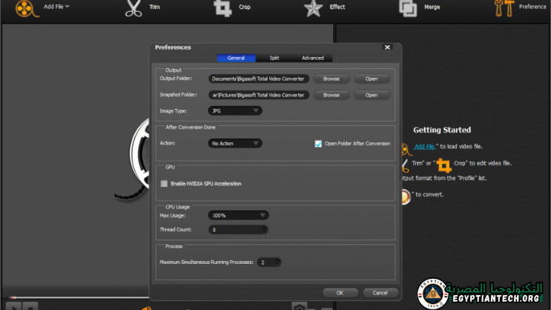Browse for the Snapshot Folder
Screen dimensions: 551x310
tap(331, 95)
